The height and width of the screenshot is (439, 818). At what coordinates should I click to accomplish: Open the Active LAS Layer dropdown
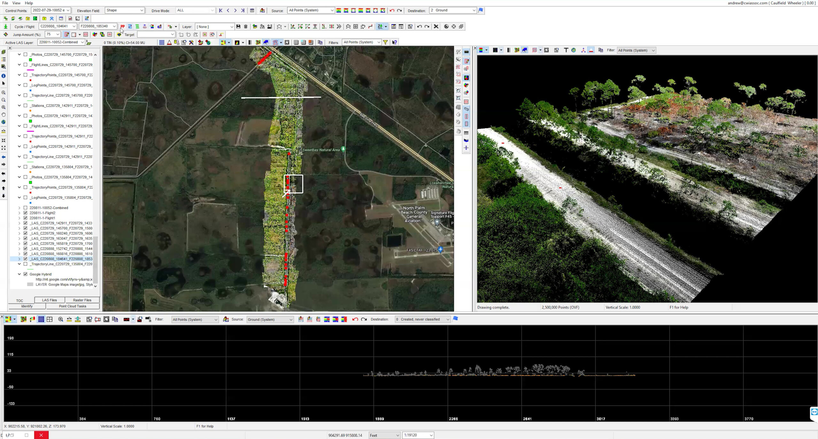coord(82,42)
